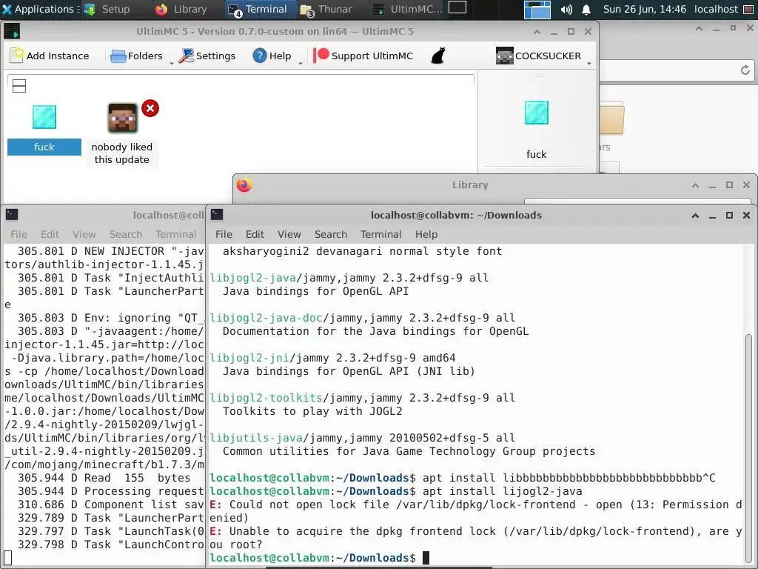This screenshot has width=758, height=569.
Task: Roll up the Library window
Action: coord(695,184)
